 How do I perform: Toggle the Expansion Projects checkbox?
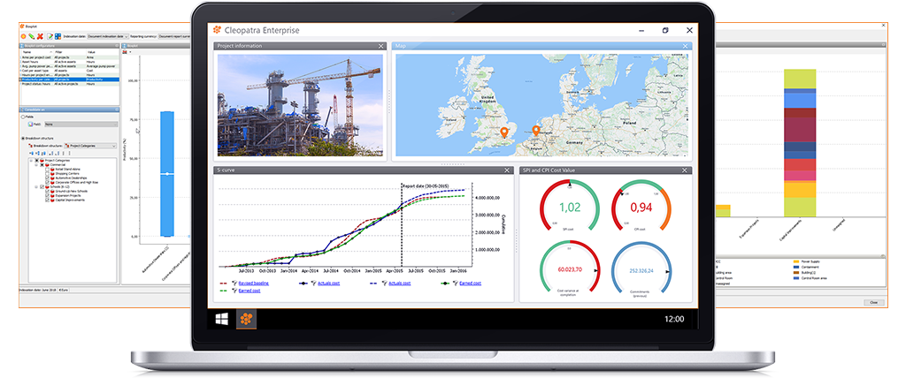[48, 196]
